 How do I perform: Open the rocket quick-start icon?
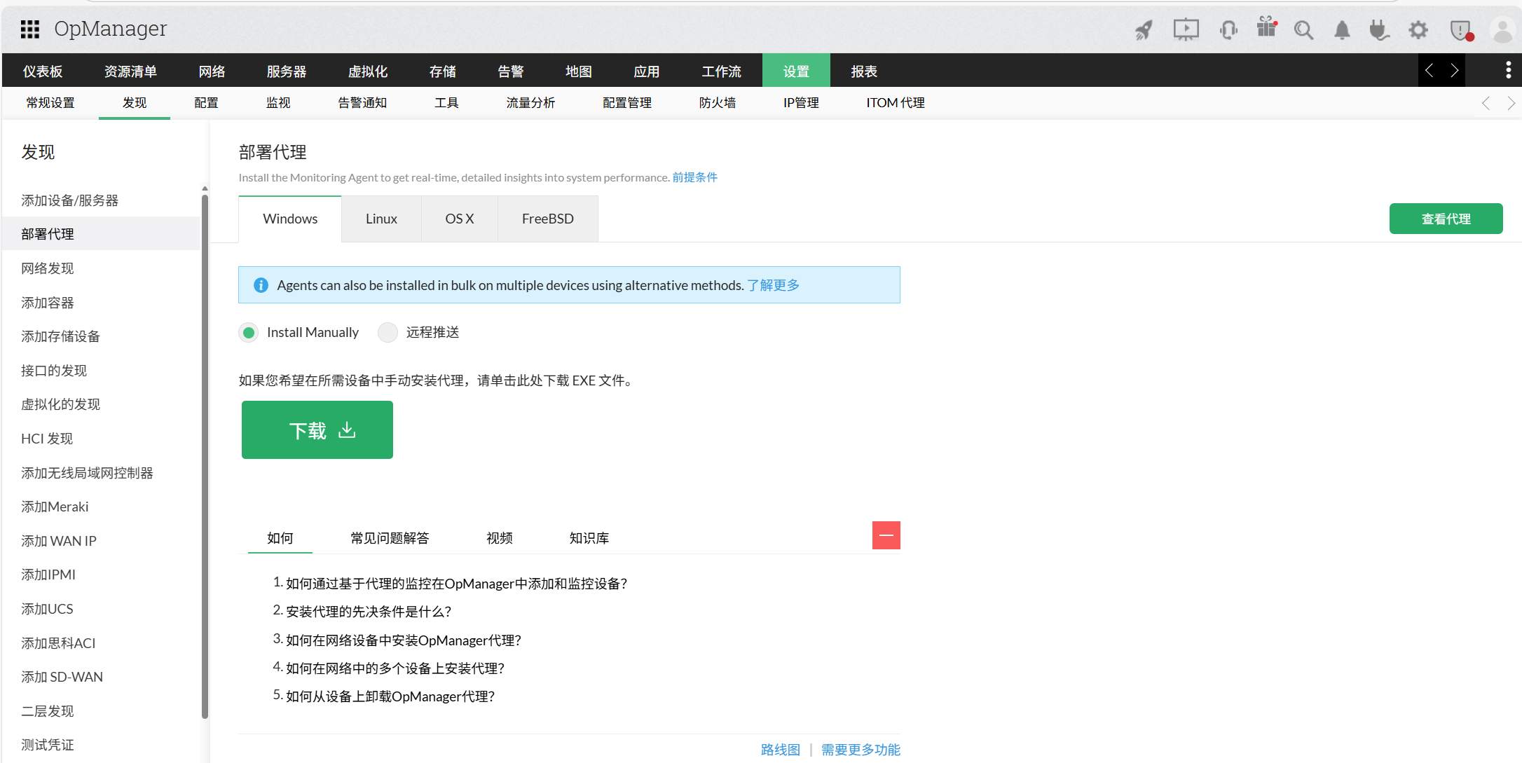click(x=1142, y=29)
